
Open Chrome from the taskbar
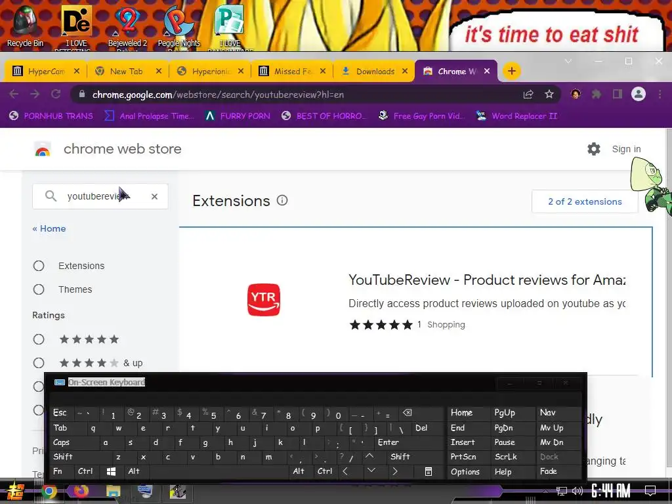click(49, 492)
